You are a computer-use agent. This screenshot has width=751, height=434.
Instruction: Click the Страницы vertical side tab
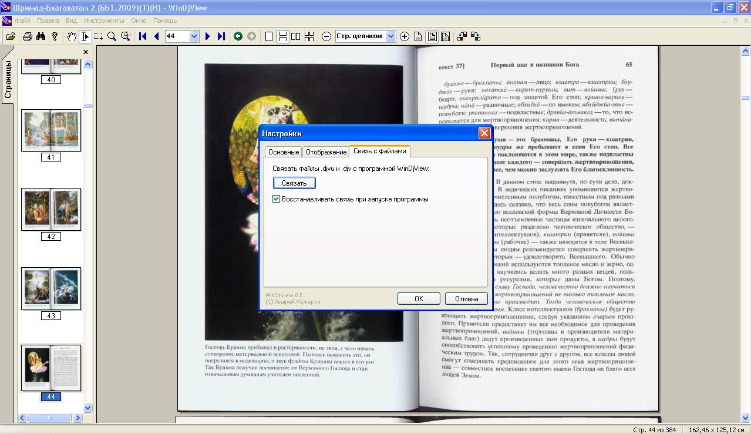pos(8,80)
